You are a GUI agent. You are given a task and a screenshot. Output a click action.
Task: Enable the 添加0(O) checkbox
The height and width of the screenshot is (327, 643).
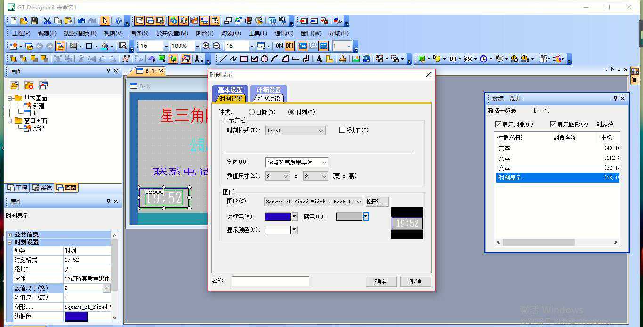[x=342, y=130]
